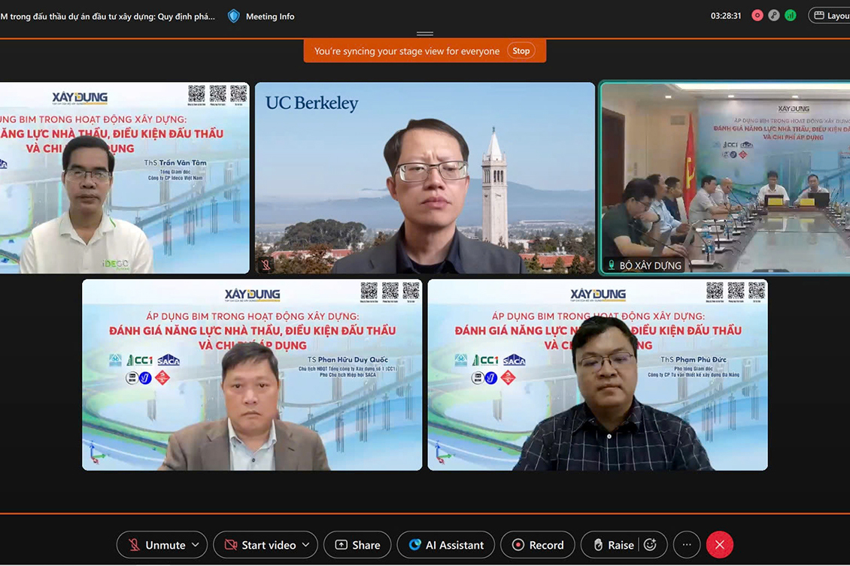This screenshot has width=850, height=566.
Task: Unmute the microphone
Action: point(156,545)
